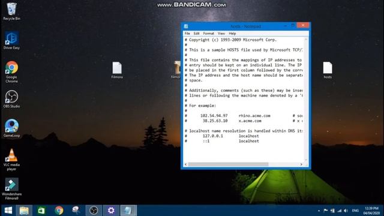Open the Recycle Bin desktop icon
Viewport: 384px width, 216px height.
point(11,11)
